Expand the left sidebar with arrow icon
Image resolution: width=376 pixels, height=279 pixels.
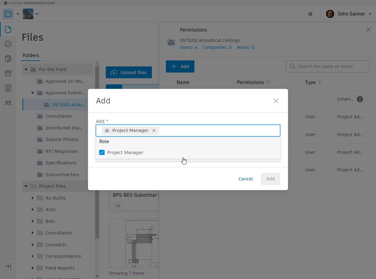pos(8,266)
